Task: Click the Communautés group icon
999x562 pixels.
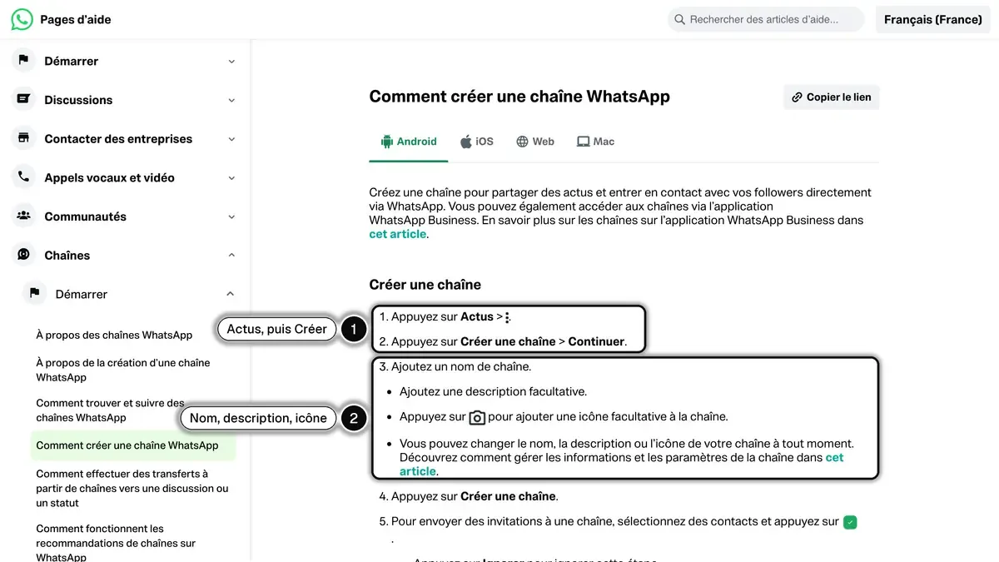Action: click(x=23, y=216)
